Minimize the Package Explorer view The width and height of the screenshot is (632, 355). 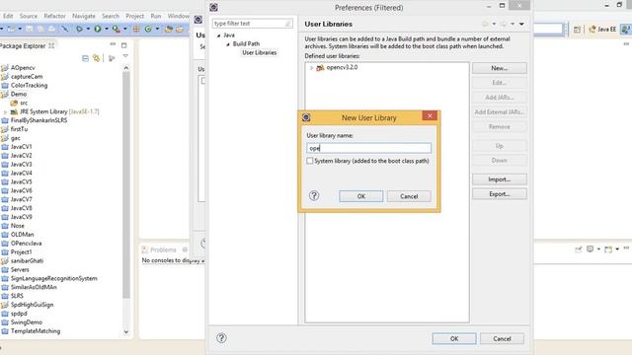(x=113, y=44)
